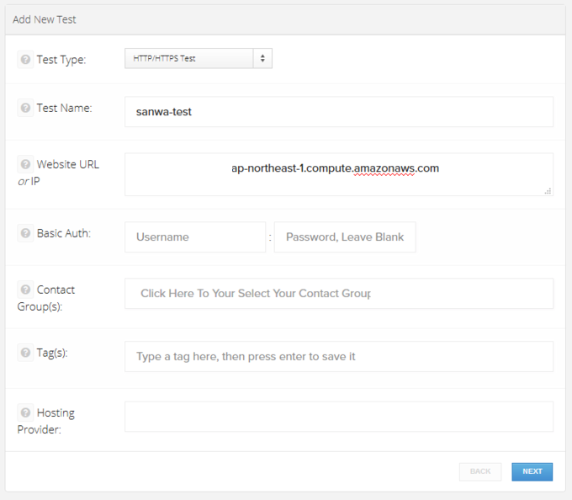Click help icon beside Website URL
572x500 pixels.
tap(25, 164)
